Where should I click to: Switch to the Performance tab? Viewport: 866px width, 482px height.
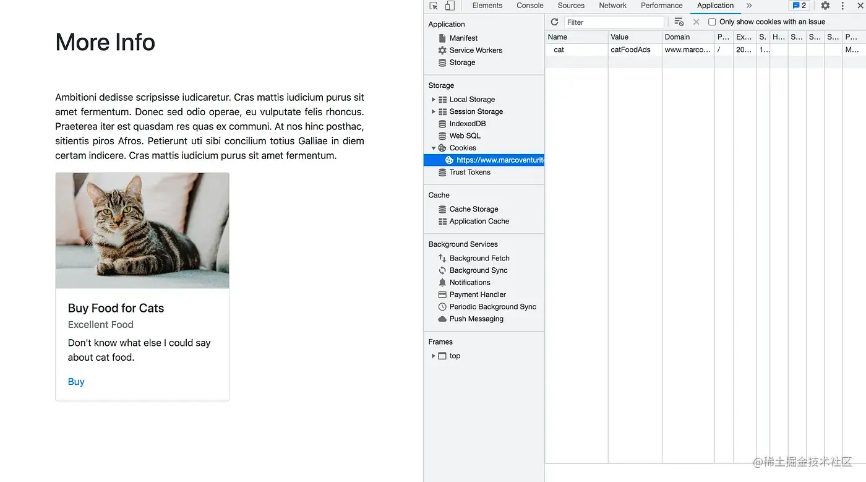[661, 6]
